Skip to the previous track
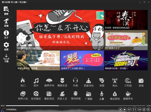Screen dimensions: 151x112 [129, 109]
